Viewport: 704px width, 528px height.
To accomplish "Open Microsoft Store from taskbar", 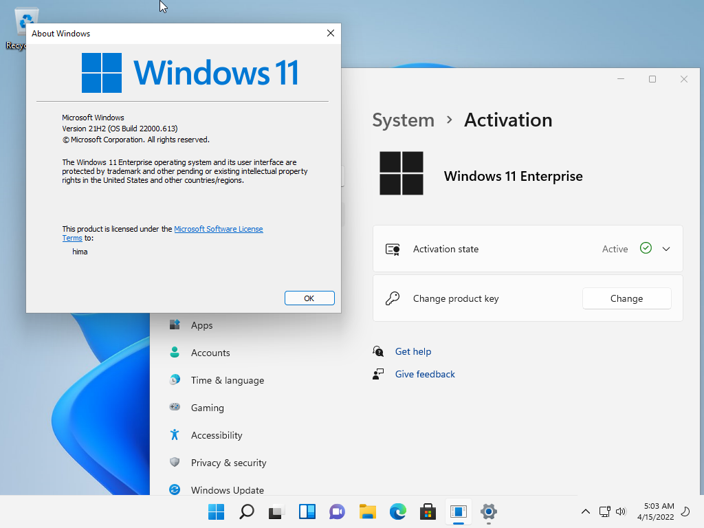I will point(428,511).
